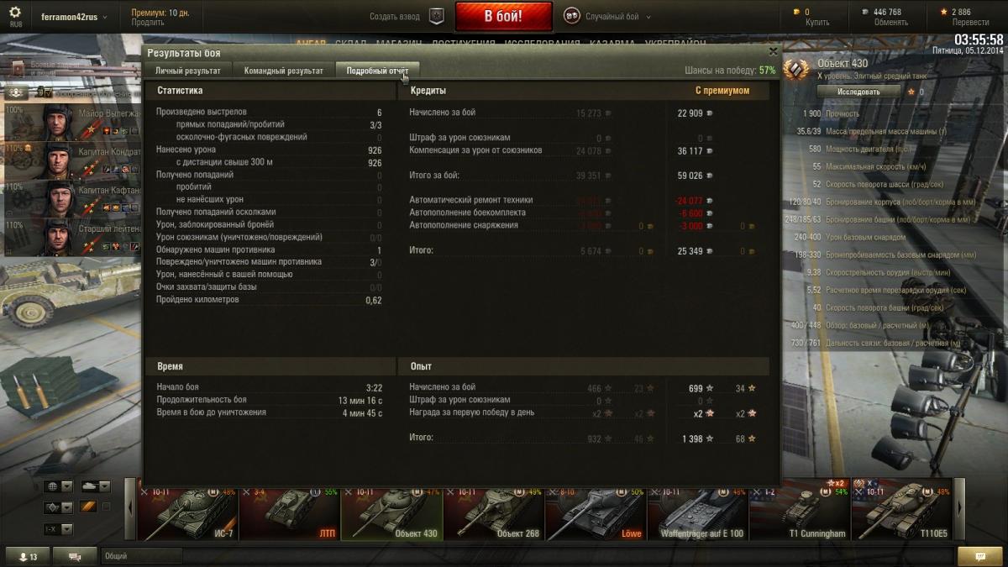Click the Объект 430 elite status badge
The image size is (1008, 567).
796,71
